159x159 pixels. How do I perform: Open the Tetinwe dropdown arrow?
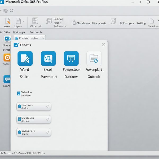tap(65, 26)
